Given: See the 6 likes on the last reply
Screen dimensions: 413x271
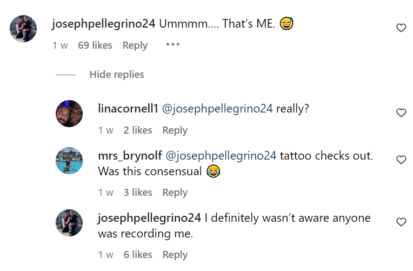Looking at the screenshot, I should [138, 255].
